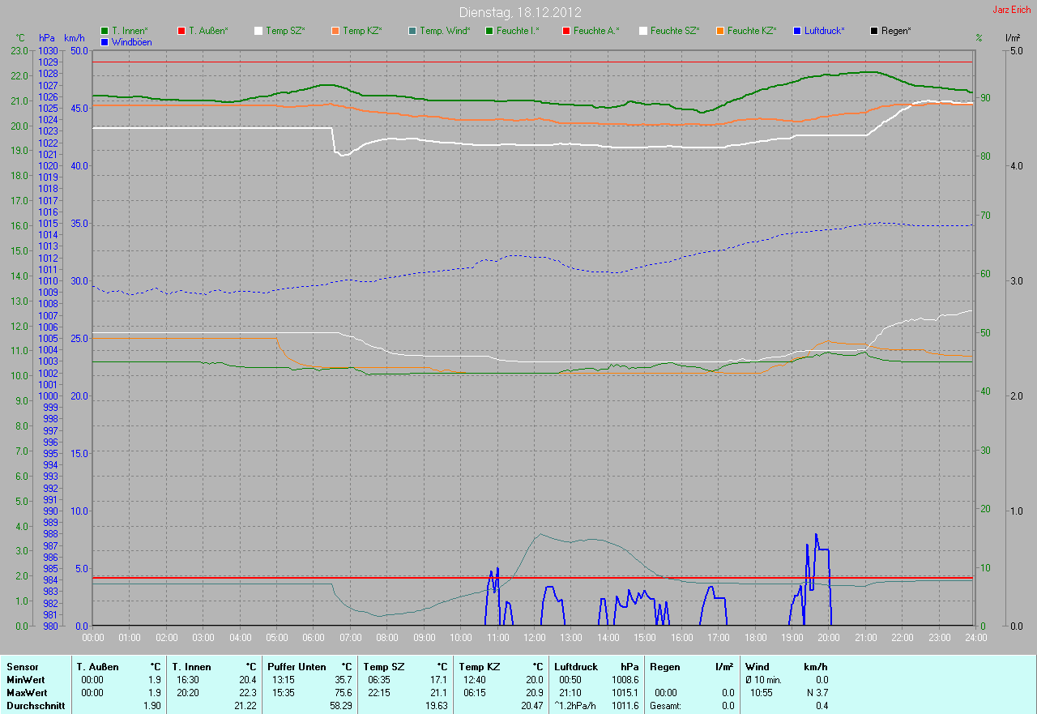Select the 'T. Außen*' legend label
The width and height of the screenshot is (1037, 714).
pyautogui.click(x=208, y=31)
